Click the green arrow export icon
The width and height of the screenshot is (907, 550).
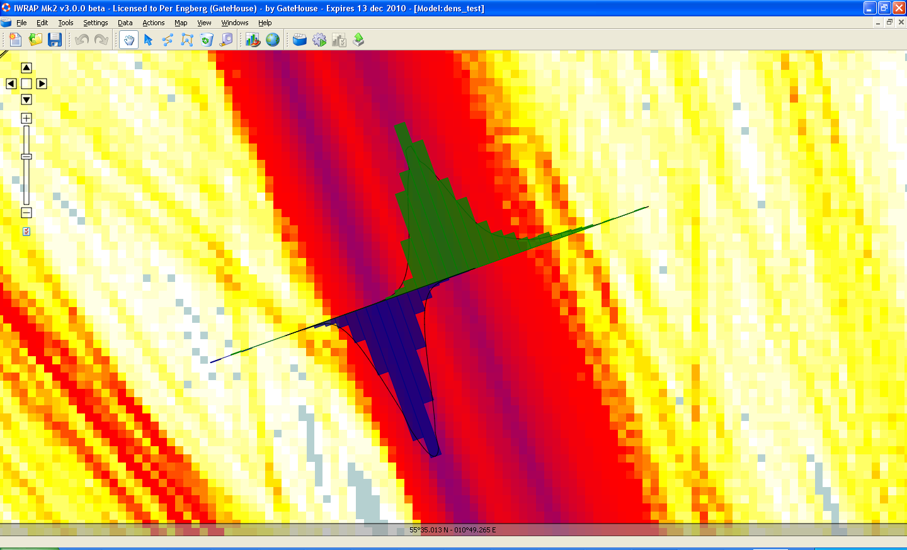coord(358,40)
